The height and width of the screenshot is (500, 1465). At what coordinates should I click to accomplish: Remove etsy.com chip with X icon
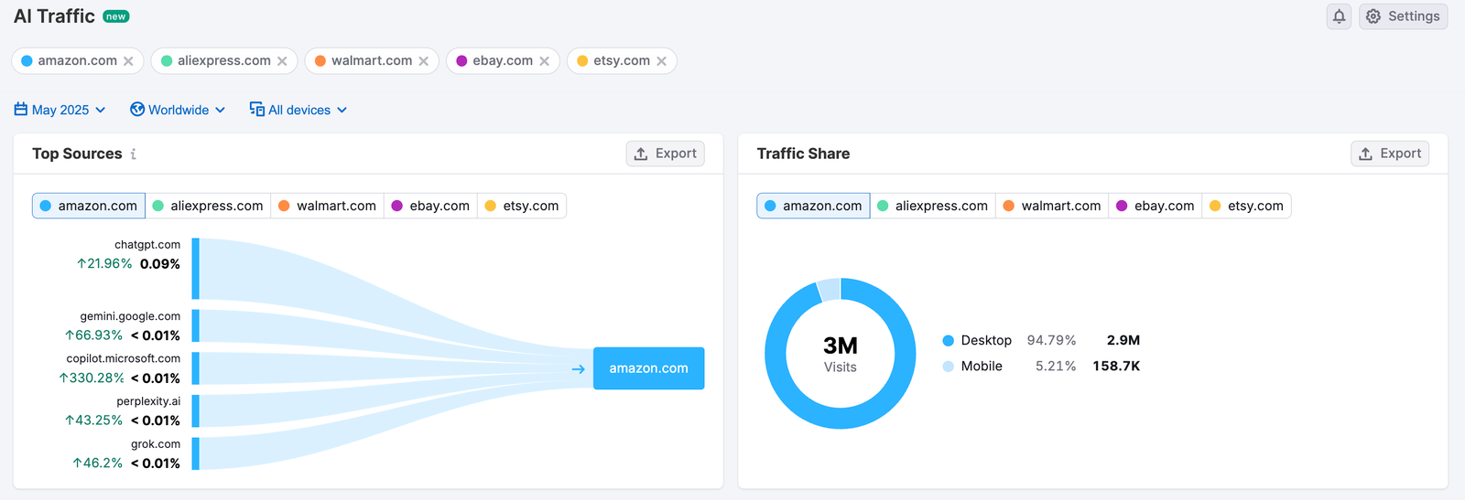point(661,61)
